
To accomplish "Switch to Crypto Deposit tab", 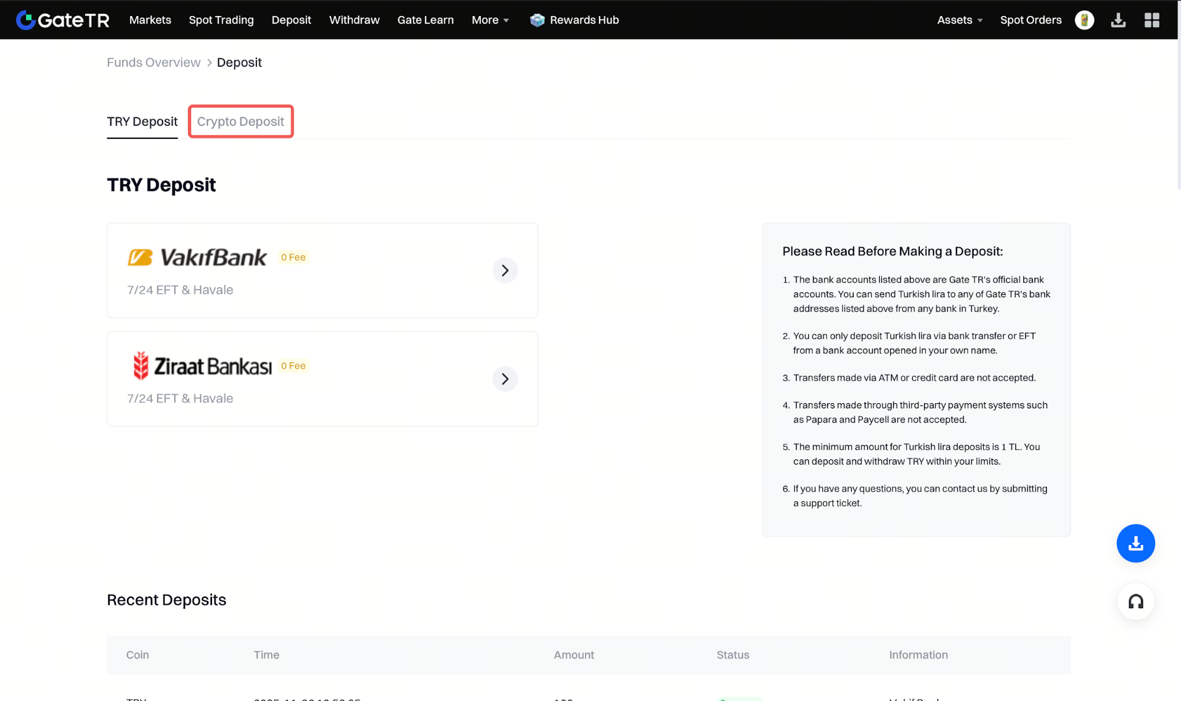I will [x=240, y=121].
